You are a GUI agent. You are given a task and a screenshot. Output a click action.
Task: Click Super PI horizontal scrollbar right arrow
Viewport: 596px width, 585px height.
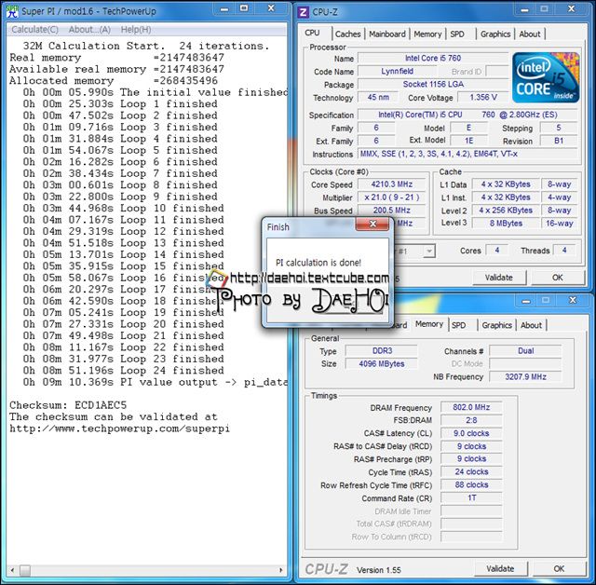point(281,570)
